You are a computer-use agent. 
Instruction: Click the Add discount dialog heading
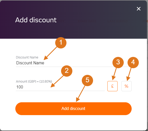[36, 20]
